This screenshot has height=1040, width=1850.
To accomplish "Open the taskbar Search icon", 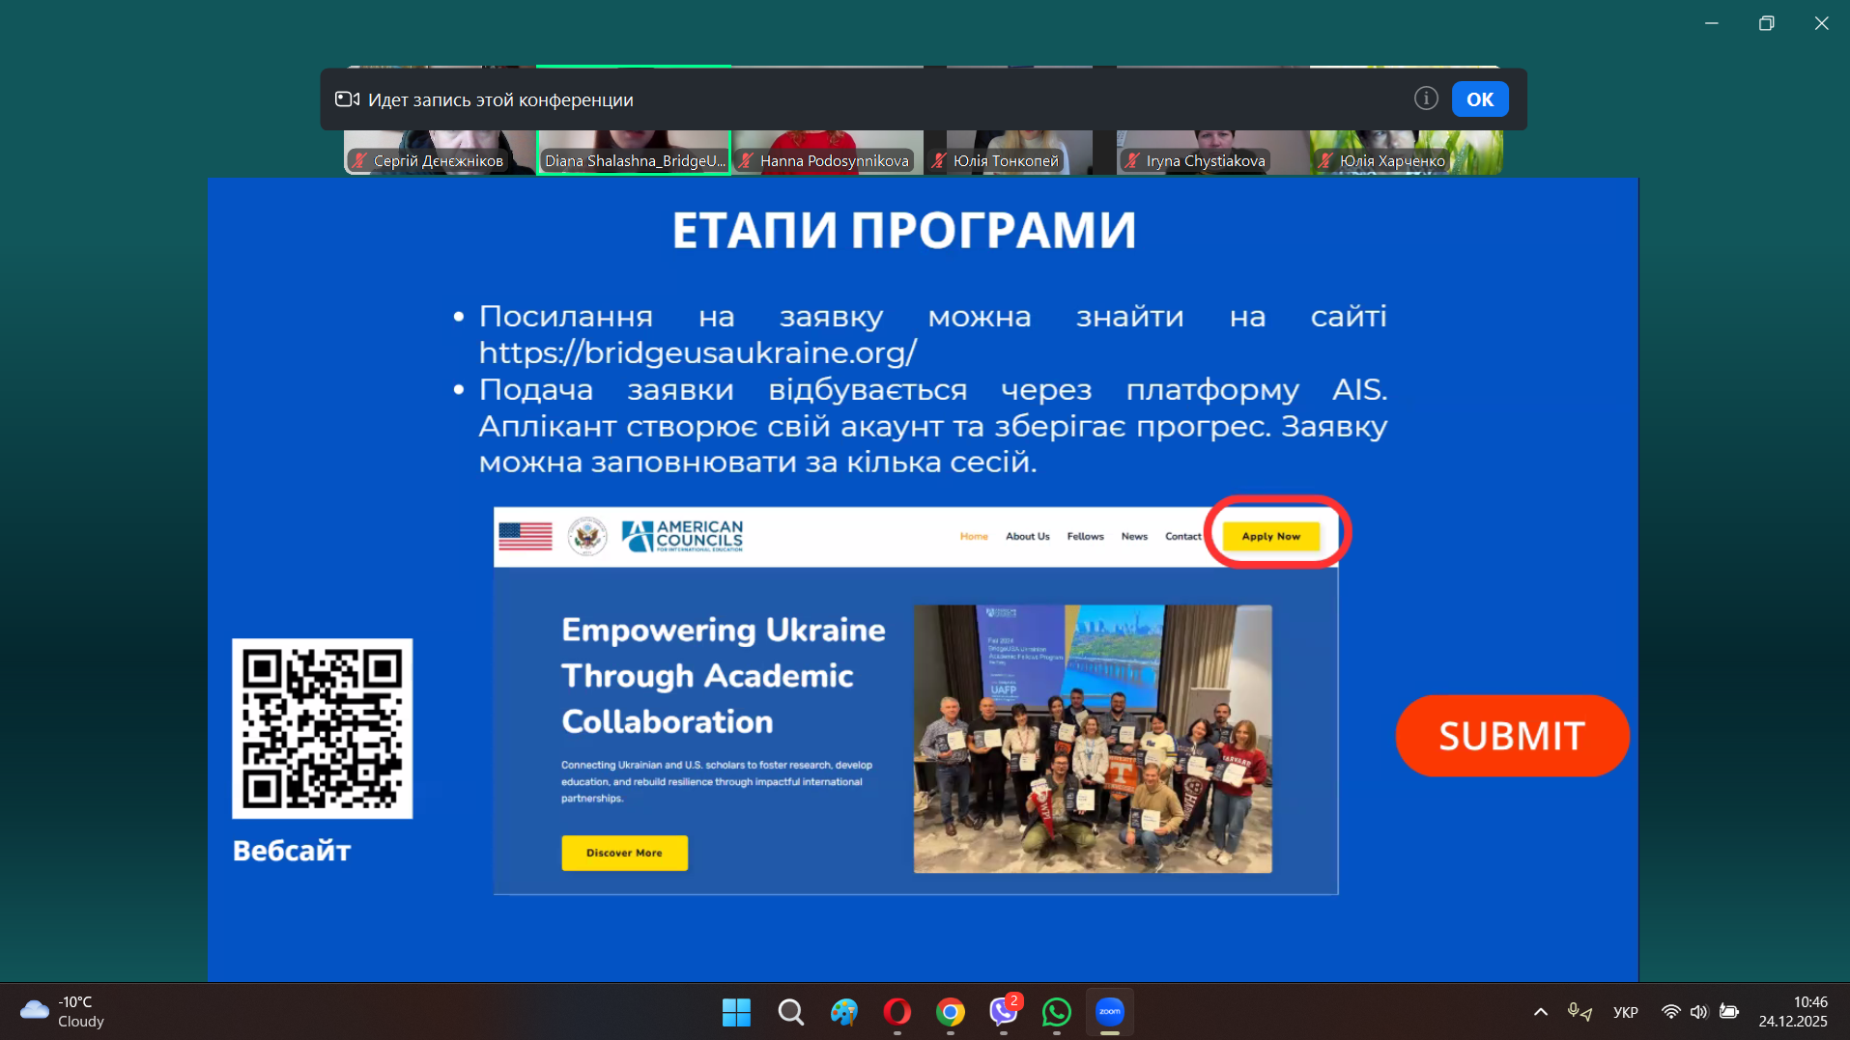I will click(790, 1012).
